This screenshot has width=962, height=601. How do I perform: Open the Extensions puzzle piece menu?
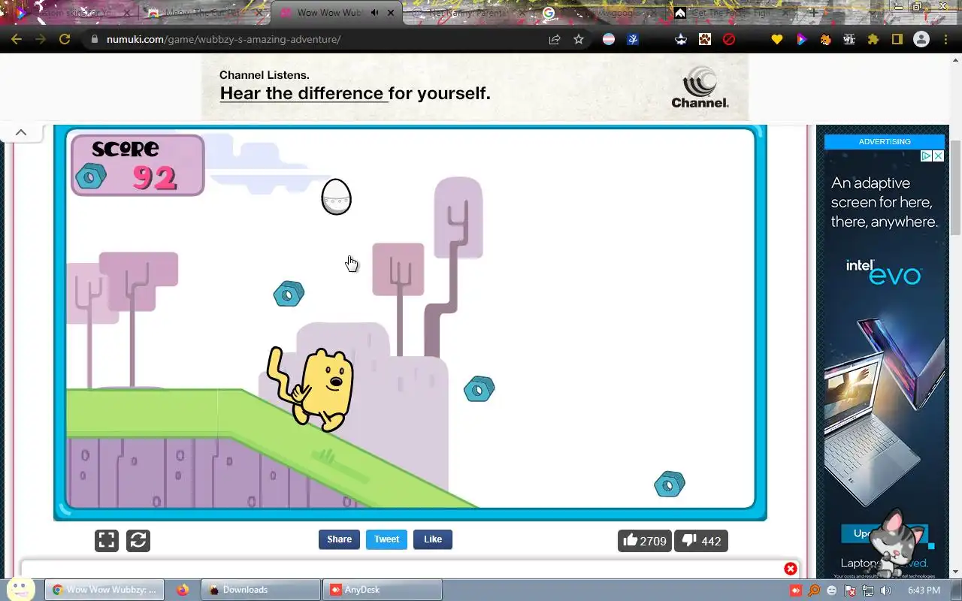click(x=873, y=39)
